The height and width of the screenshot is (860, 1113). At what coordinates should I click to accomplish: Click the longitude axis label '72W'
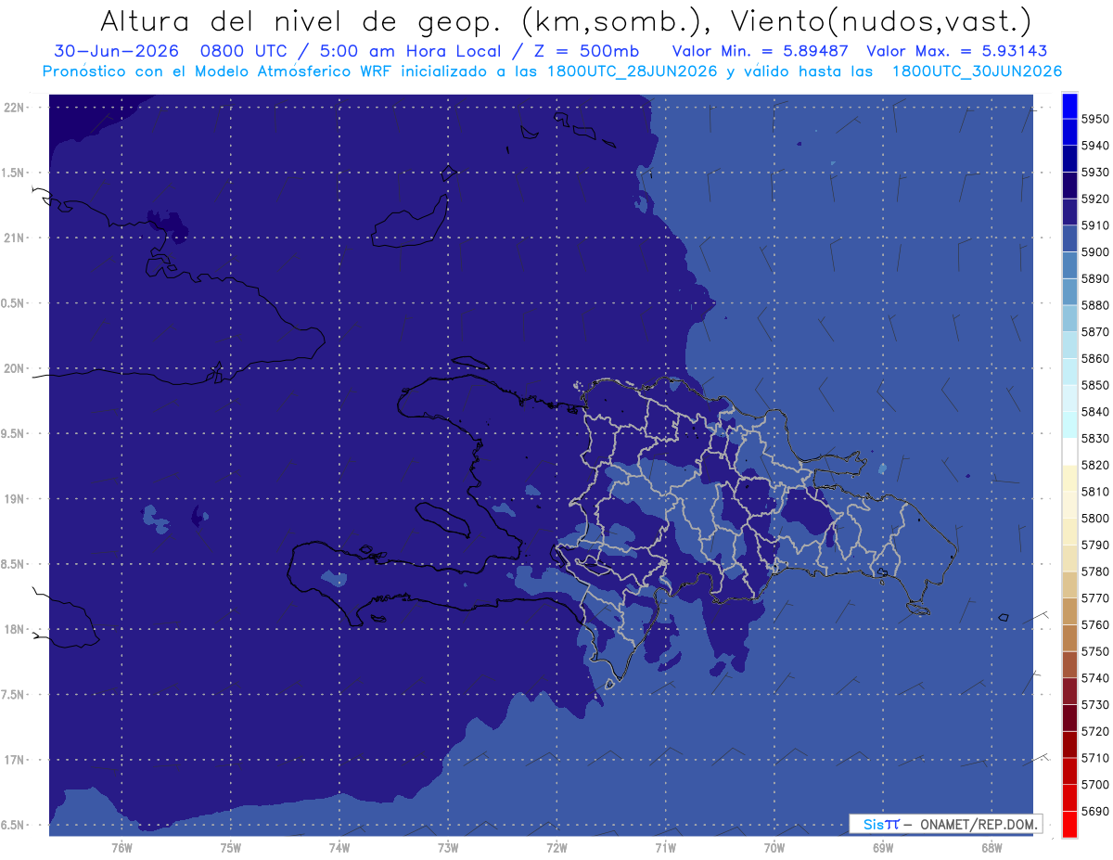click(x=556, y=846)
